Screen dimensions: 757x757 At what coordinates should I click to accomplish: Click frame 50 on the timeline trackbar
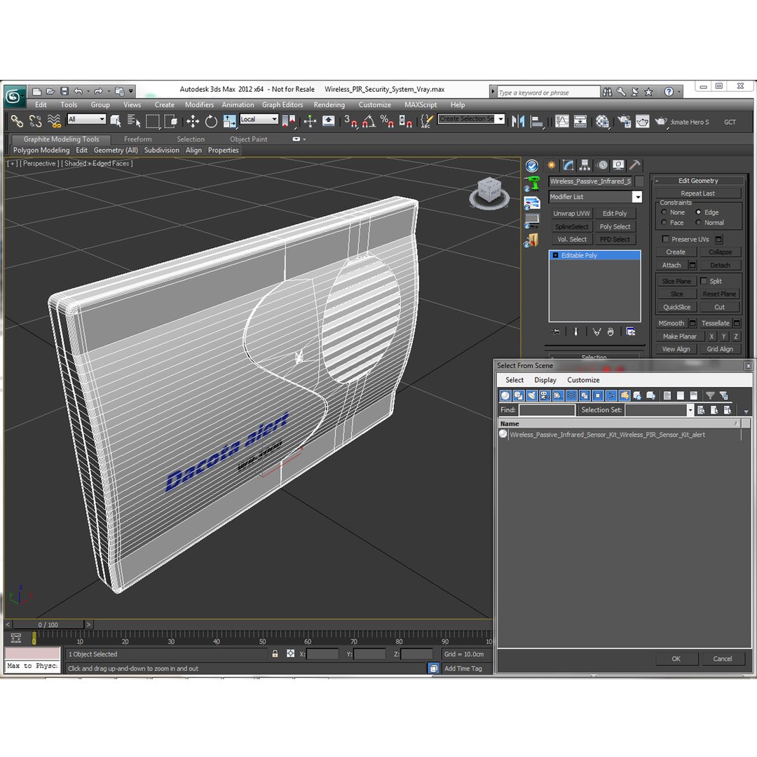point(262,637)
